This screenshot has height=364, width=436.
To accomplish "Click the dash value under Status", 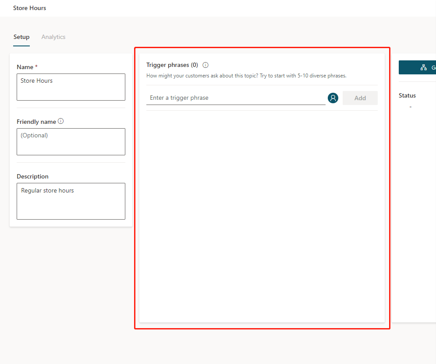I will pos(410,107).
